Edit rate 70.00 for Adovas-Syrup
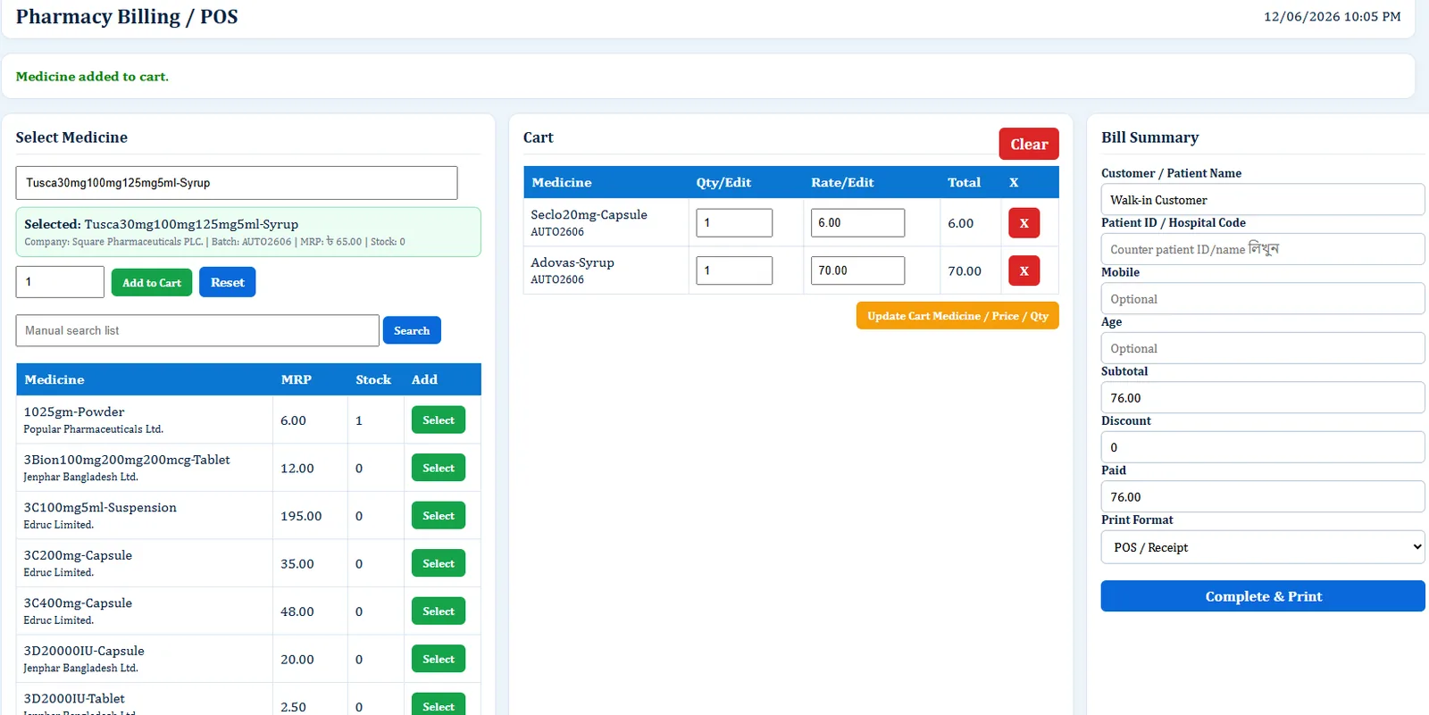 tap(857, 270)
